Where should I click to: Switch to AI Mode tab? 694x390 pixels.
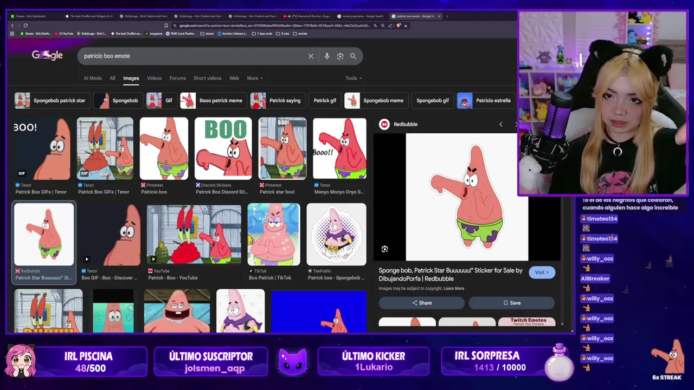pos(93,78)
